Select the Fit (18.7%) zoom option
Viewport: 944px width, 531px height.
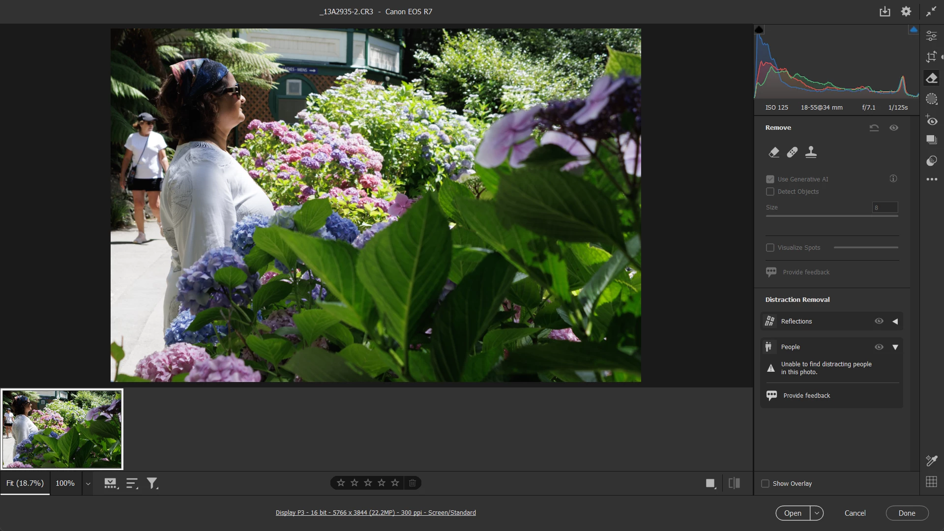pyautogui.click(x=25, y=483)
